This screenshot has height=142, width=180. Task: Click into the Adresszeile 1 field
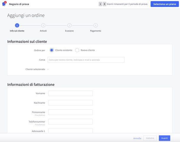point(70,131)
